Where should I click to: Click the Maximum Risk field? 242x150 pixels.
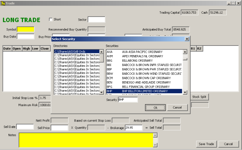(x=45, y=105)
